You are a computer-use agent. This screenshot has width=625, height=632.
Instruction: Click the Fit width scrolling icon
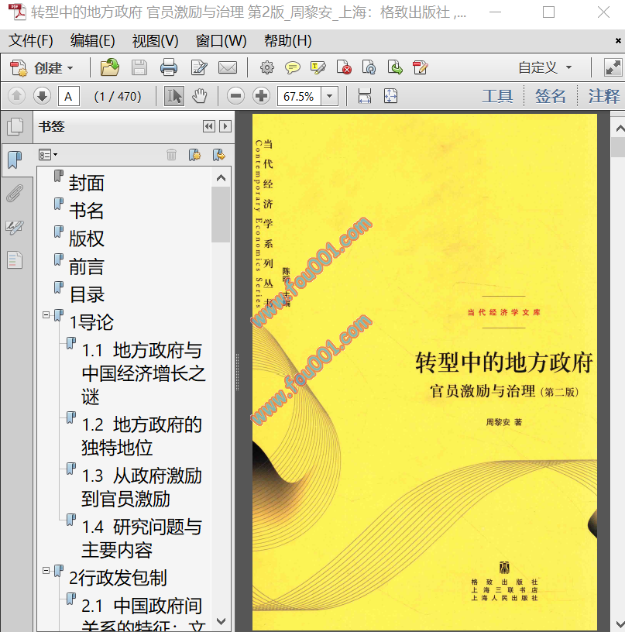[x=365, y=96]
